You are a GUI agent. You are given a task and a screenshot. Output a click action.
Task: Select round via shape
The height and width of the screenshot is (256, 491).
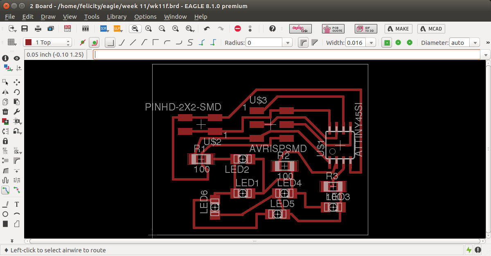coord(398,42)
